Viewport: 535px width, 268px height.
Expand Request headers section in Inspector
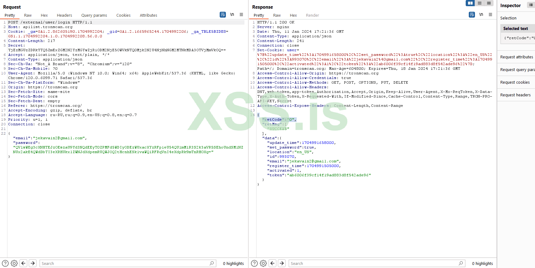click(x=516, y=95)
